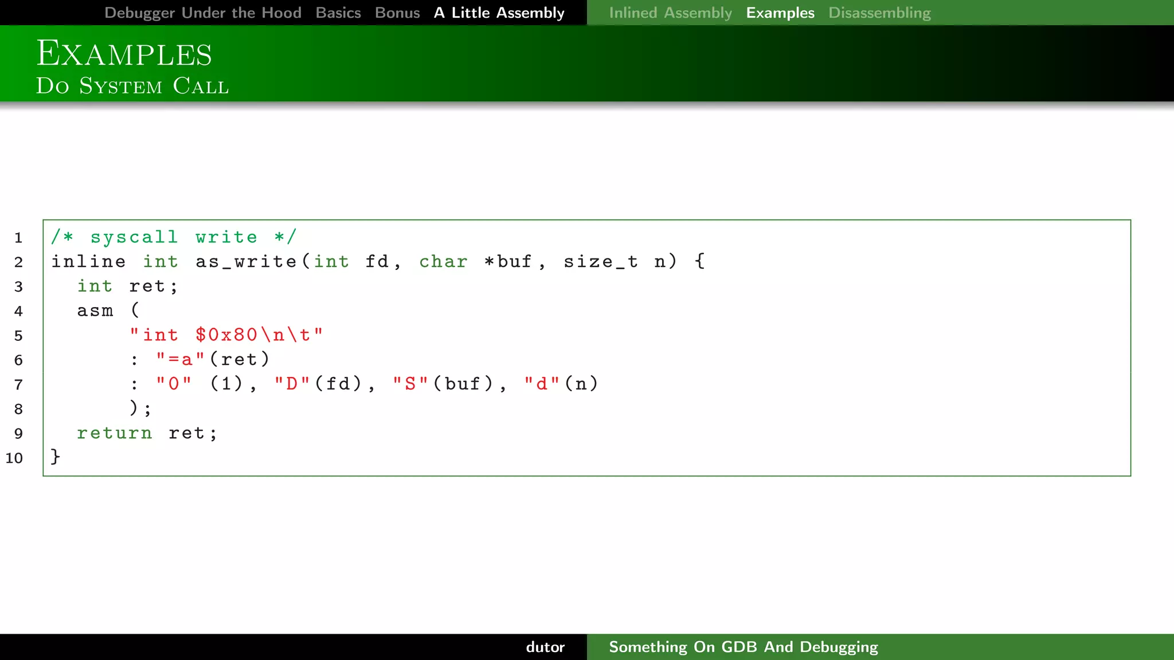The height and width of the screenshot is (660, 1174).
Task: Click 'Something On GDB And Debugging' footer title
Action: [x=743, y=647]
